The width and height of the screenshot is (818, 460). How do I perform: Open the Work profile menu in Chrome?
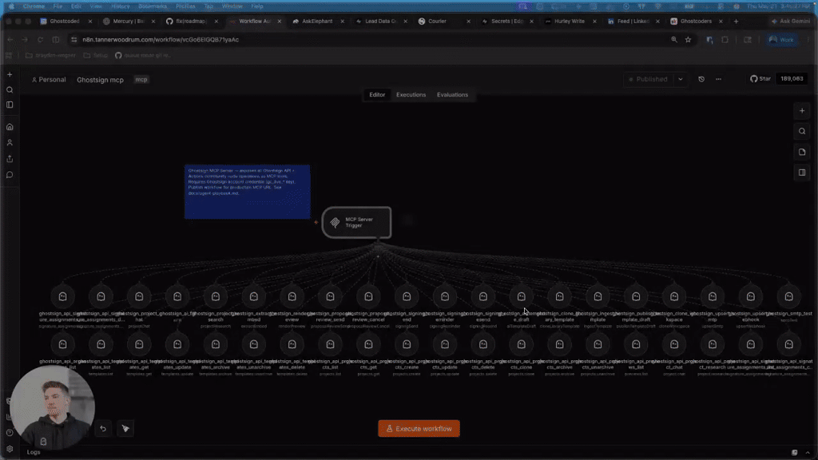(781, 40)
